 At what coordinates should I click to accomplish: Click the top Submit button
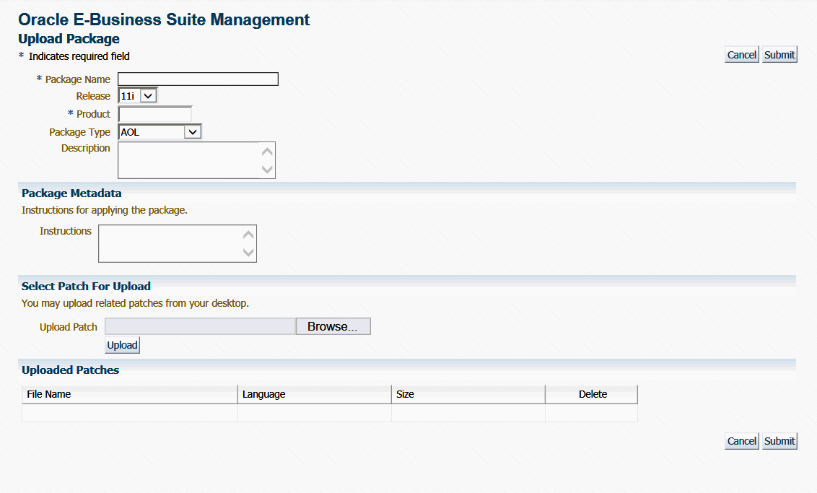click(x=779, y=55)
